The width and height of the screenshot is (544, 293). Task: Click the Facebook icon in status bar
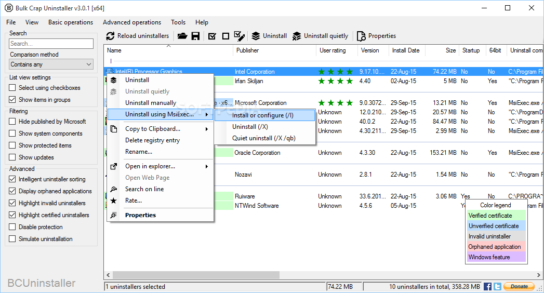[x=487, y=286]
